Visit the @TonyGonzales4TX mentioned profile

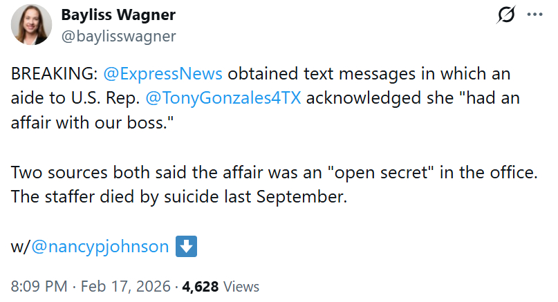coord(223,98)
